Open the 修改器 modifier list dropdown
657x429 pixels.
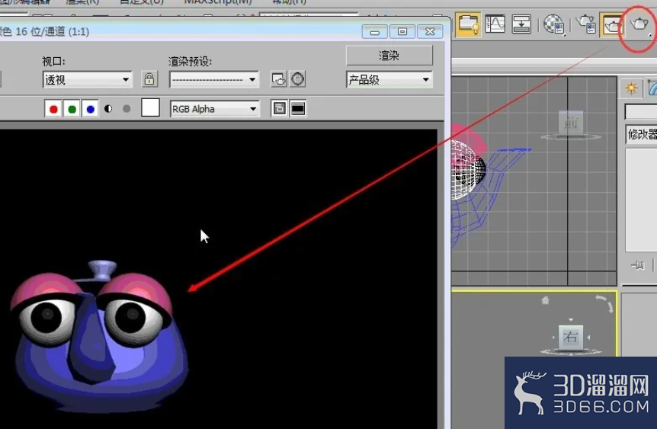(641, 134)
